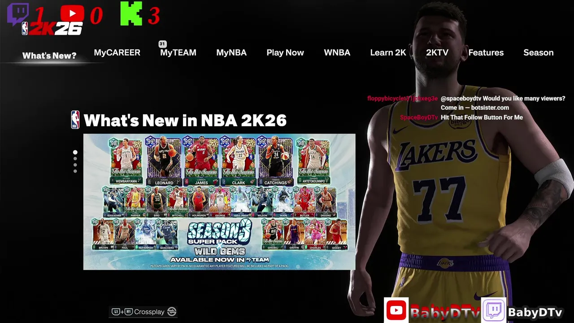574x323 pixels.
Task: Click the Wembanyama player card
Action: pyautogui.click(x=126, y=161)
